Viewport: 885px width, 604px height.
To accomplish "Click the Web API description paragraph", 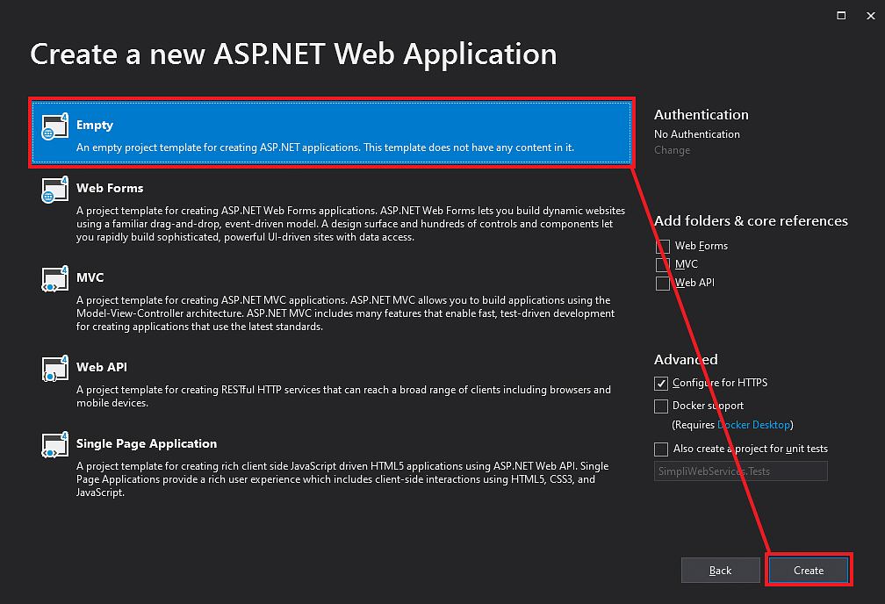I will [x=343, y=396].
